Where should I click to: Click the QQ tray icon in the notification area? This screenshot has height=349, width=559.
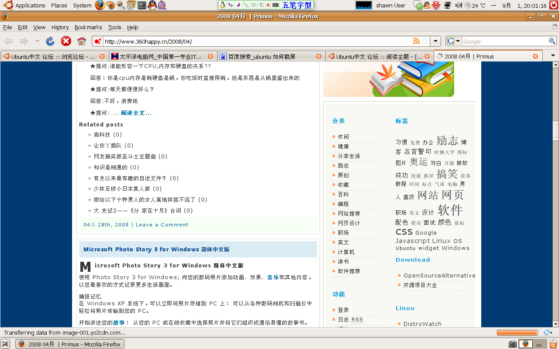427,5
